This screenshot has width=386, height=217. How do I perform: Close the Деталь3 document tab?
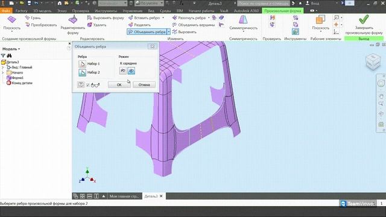click(x=161, y=196)
